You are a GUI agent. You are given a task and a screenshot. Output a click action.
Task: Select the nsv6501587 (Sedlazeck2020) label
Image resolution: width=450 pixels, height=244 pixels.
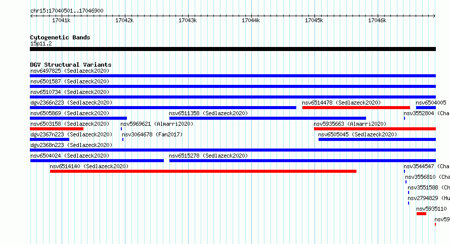pyautogui.click(x=70, y=81)
